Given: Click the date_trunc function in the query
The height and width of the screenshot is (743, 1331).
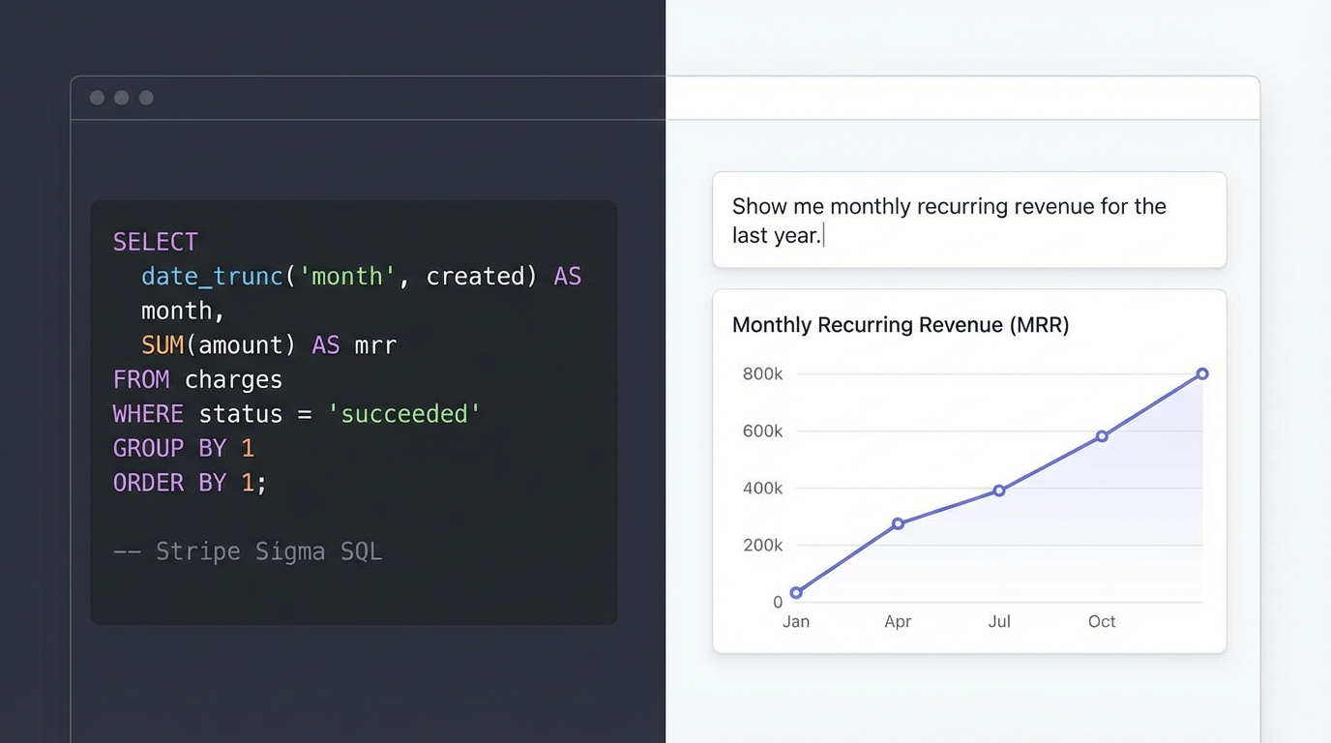Looking at the screenshot, I should point(211,276).
